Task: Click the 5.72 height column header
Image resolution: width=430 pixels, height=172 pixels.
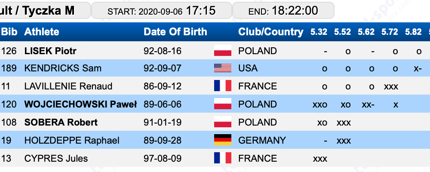Action: coord(390,32)
